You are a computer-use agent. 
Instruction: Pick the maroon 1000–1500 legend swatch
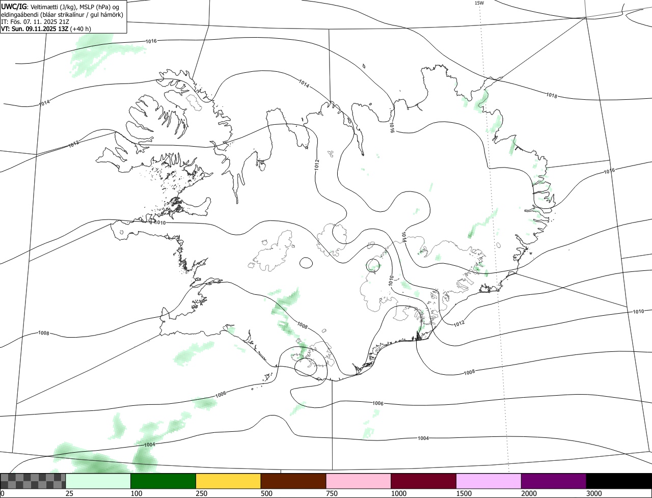point(424,481)
